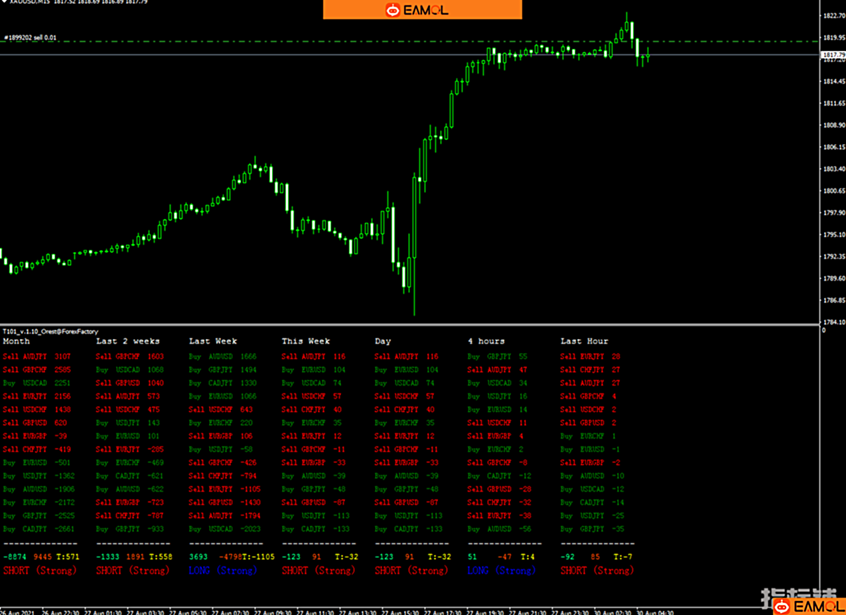
Task: Click the 'Last 2 weeks' column header
Action: [x=128, y=341]
